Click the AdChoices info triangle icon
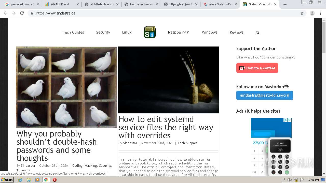Screen dimensions: 326x183 [x=286, y=120]
